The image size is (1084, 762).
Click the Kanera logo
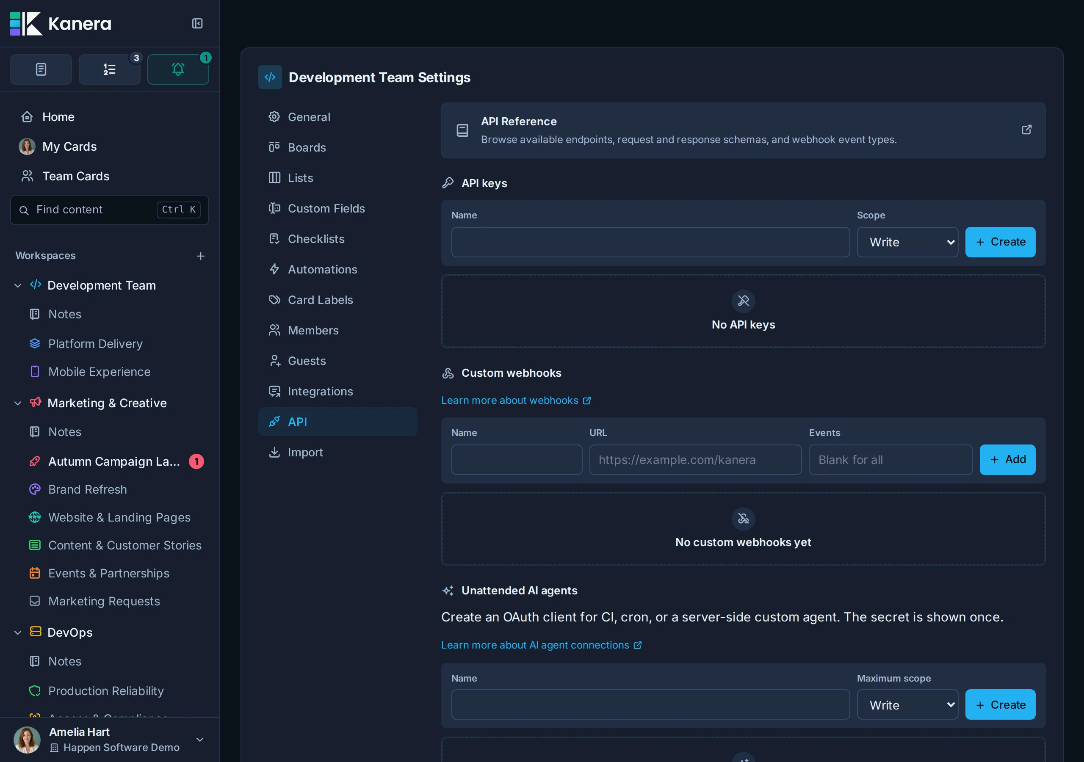point(61,24)
